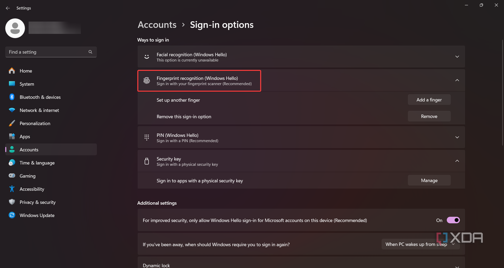Screen dimensions: 504x268
Task: Expand the PIN (Windows Hello) chevron
Action: coord(457,137)
